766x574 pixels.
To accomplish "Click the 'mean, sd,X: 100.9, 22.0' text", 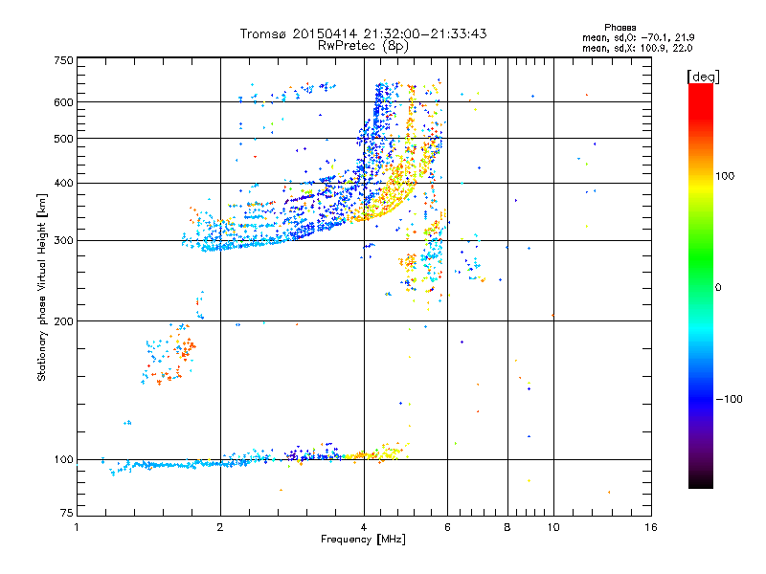I will (637, 48).
